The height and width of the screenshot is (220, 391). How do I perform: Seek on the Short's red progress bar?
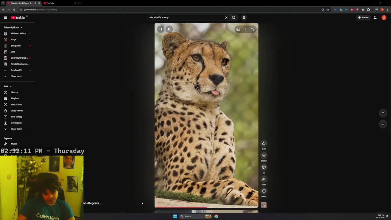[x=206, y=207]
